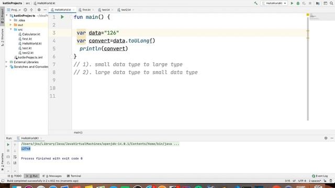Open the HelloWorldKt run configuration dropdown
335x188 pixels.
pos(274,3)
